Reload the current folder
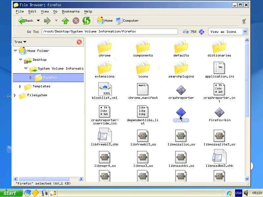This screenshot has height=197, width=263. click(86, 21)
